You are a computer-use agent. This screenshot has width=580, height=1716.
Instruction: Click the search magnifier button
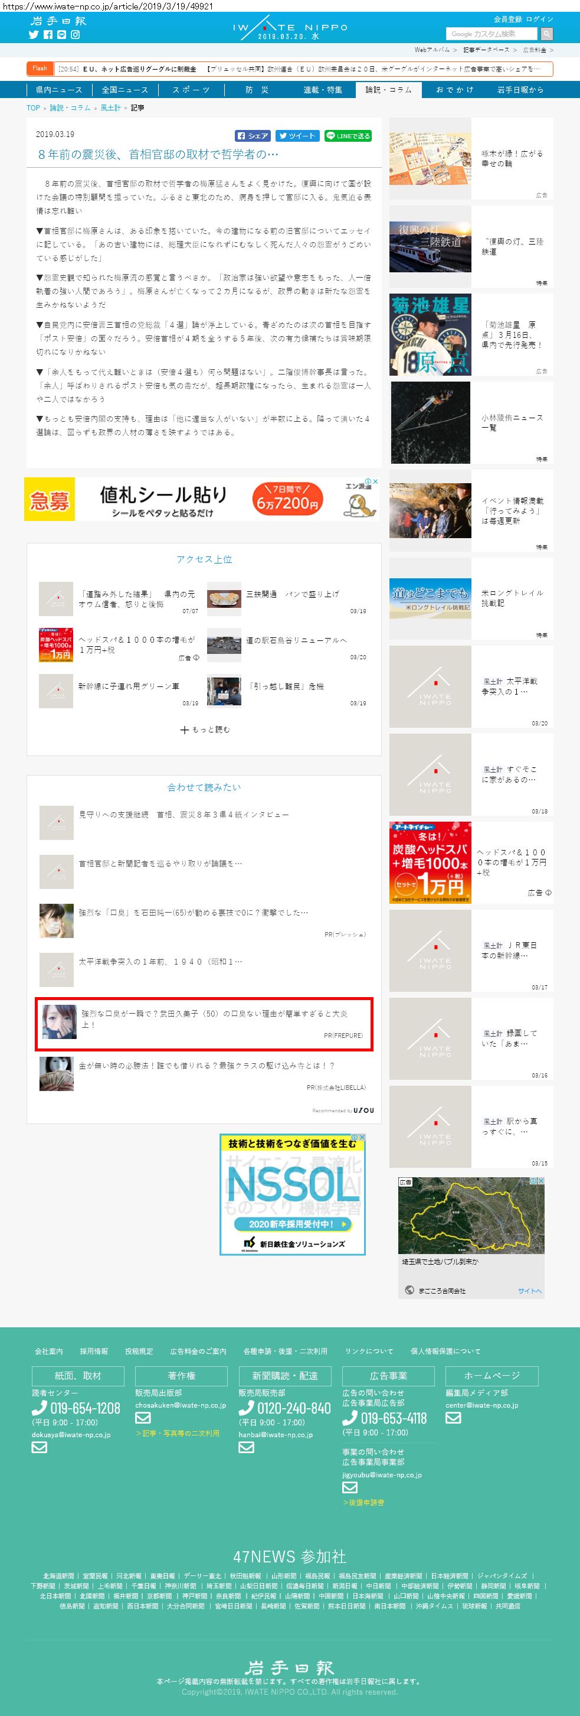point(546,34)
